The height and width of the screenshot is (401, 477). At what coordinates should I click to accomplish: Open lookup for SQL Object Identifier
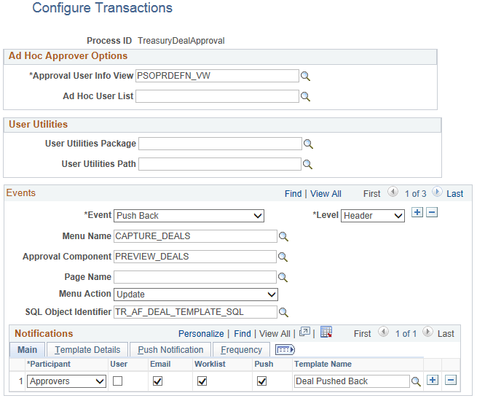283,312
